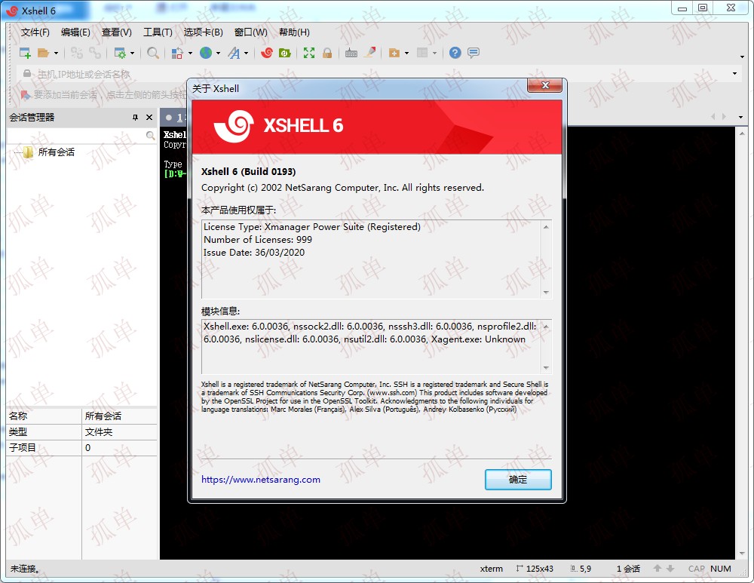The width and height of the screenshot is (754, 583).
Task: Open the File menu 文件(F)
Action: (35, 32)
